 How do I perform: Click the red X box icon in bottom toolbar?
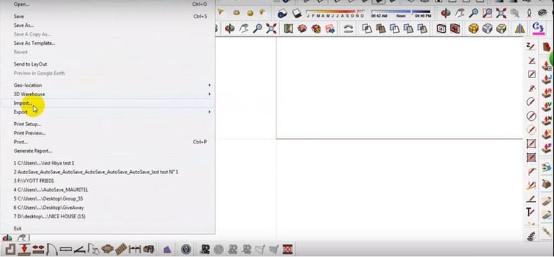click(288, 250)
